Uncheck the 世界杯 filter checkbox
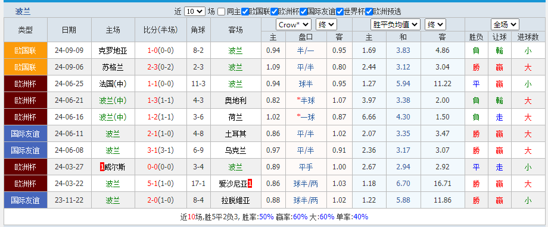The height and width of the screenshot is (227, 548). 340,11
